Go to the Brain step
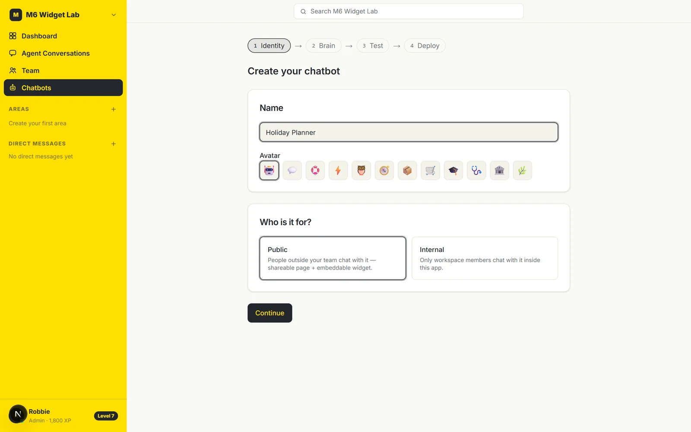This screenshot has width=691, height=432. 323,46
